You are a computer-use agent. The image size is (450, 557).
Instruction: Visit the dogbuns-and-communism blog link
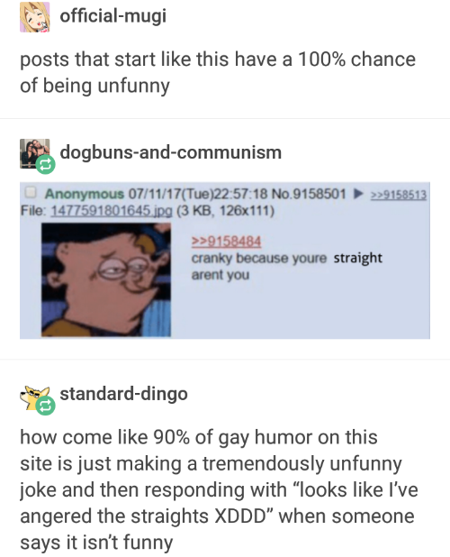click(171, 152)
